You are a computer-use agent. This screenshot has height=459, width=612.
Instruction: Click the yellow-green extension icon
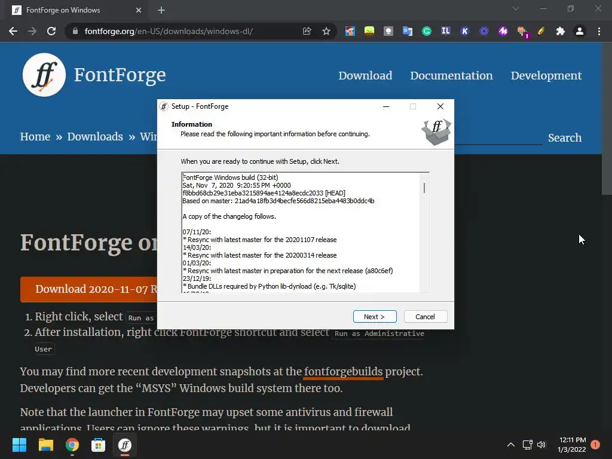point(369,31)
